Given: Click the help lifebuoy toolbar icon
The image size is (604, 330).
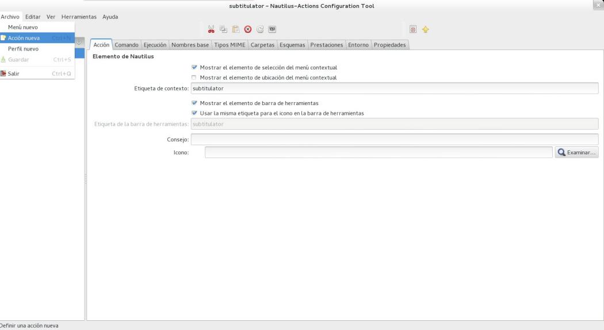Looking at the screenshot, I should click(413, 29).
